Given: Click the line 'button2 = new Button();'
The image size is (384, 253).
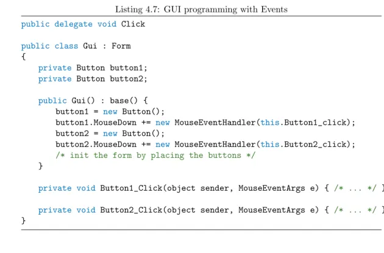Looking at the screenshot, I should click(x=110, y=134).
